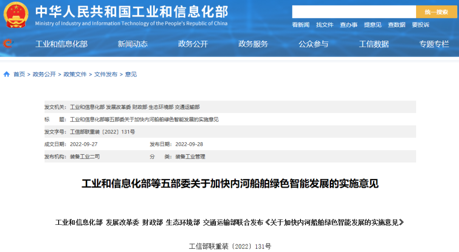Go to 政务公开 in the breadcrumb
Screen dimensions: 459x252
pyautogui.click(x=44, y=74)
